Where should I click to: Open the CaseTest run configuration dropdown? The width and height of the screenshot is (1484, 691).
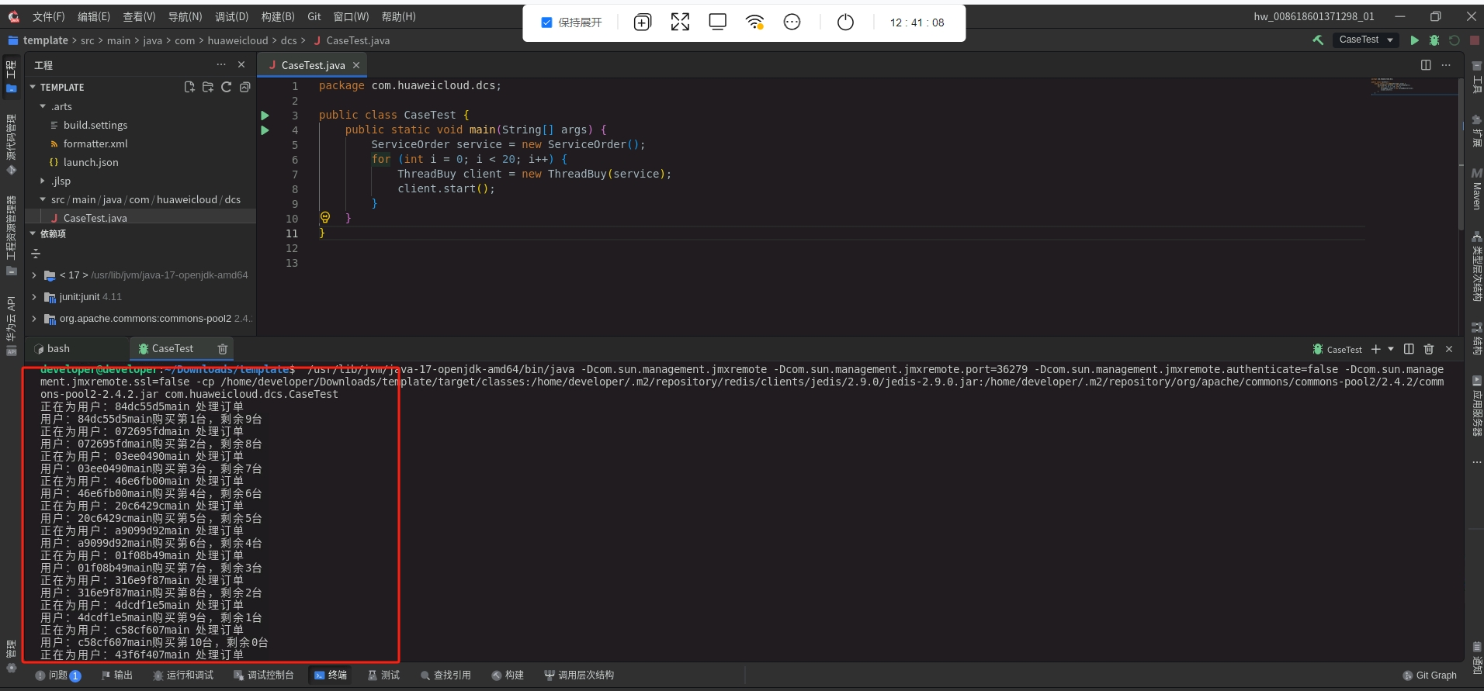tap(1366, 40)
